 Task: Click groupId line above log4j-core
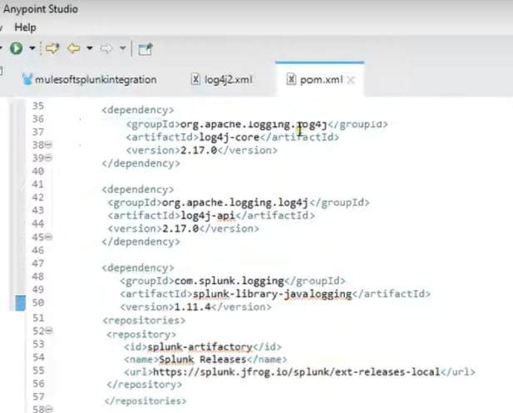[x=256, y=125]
